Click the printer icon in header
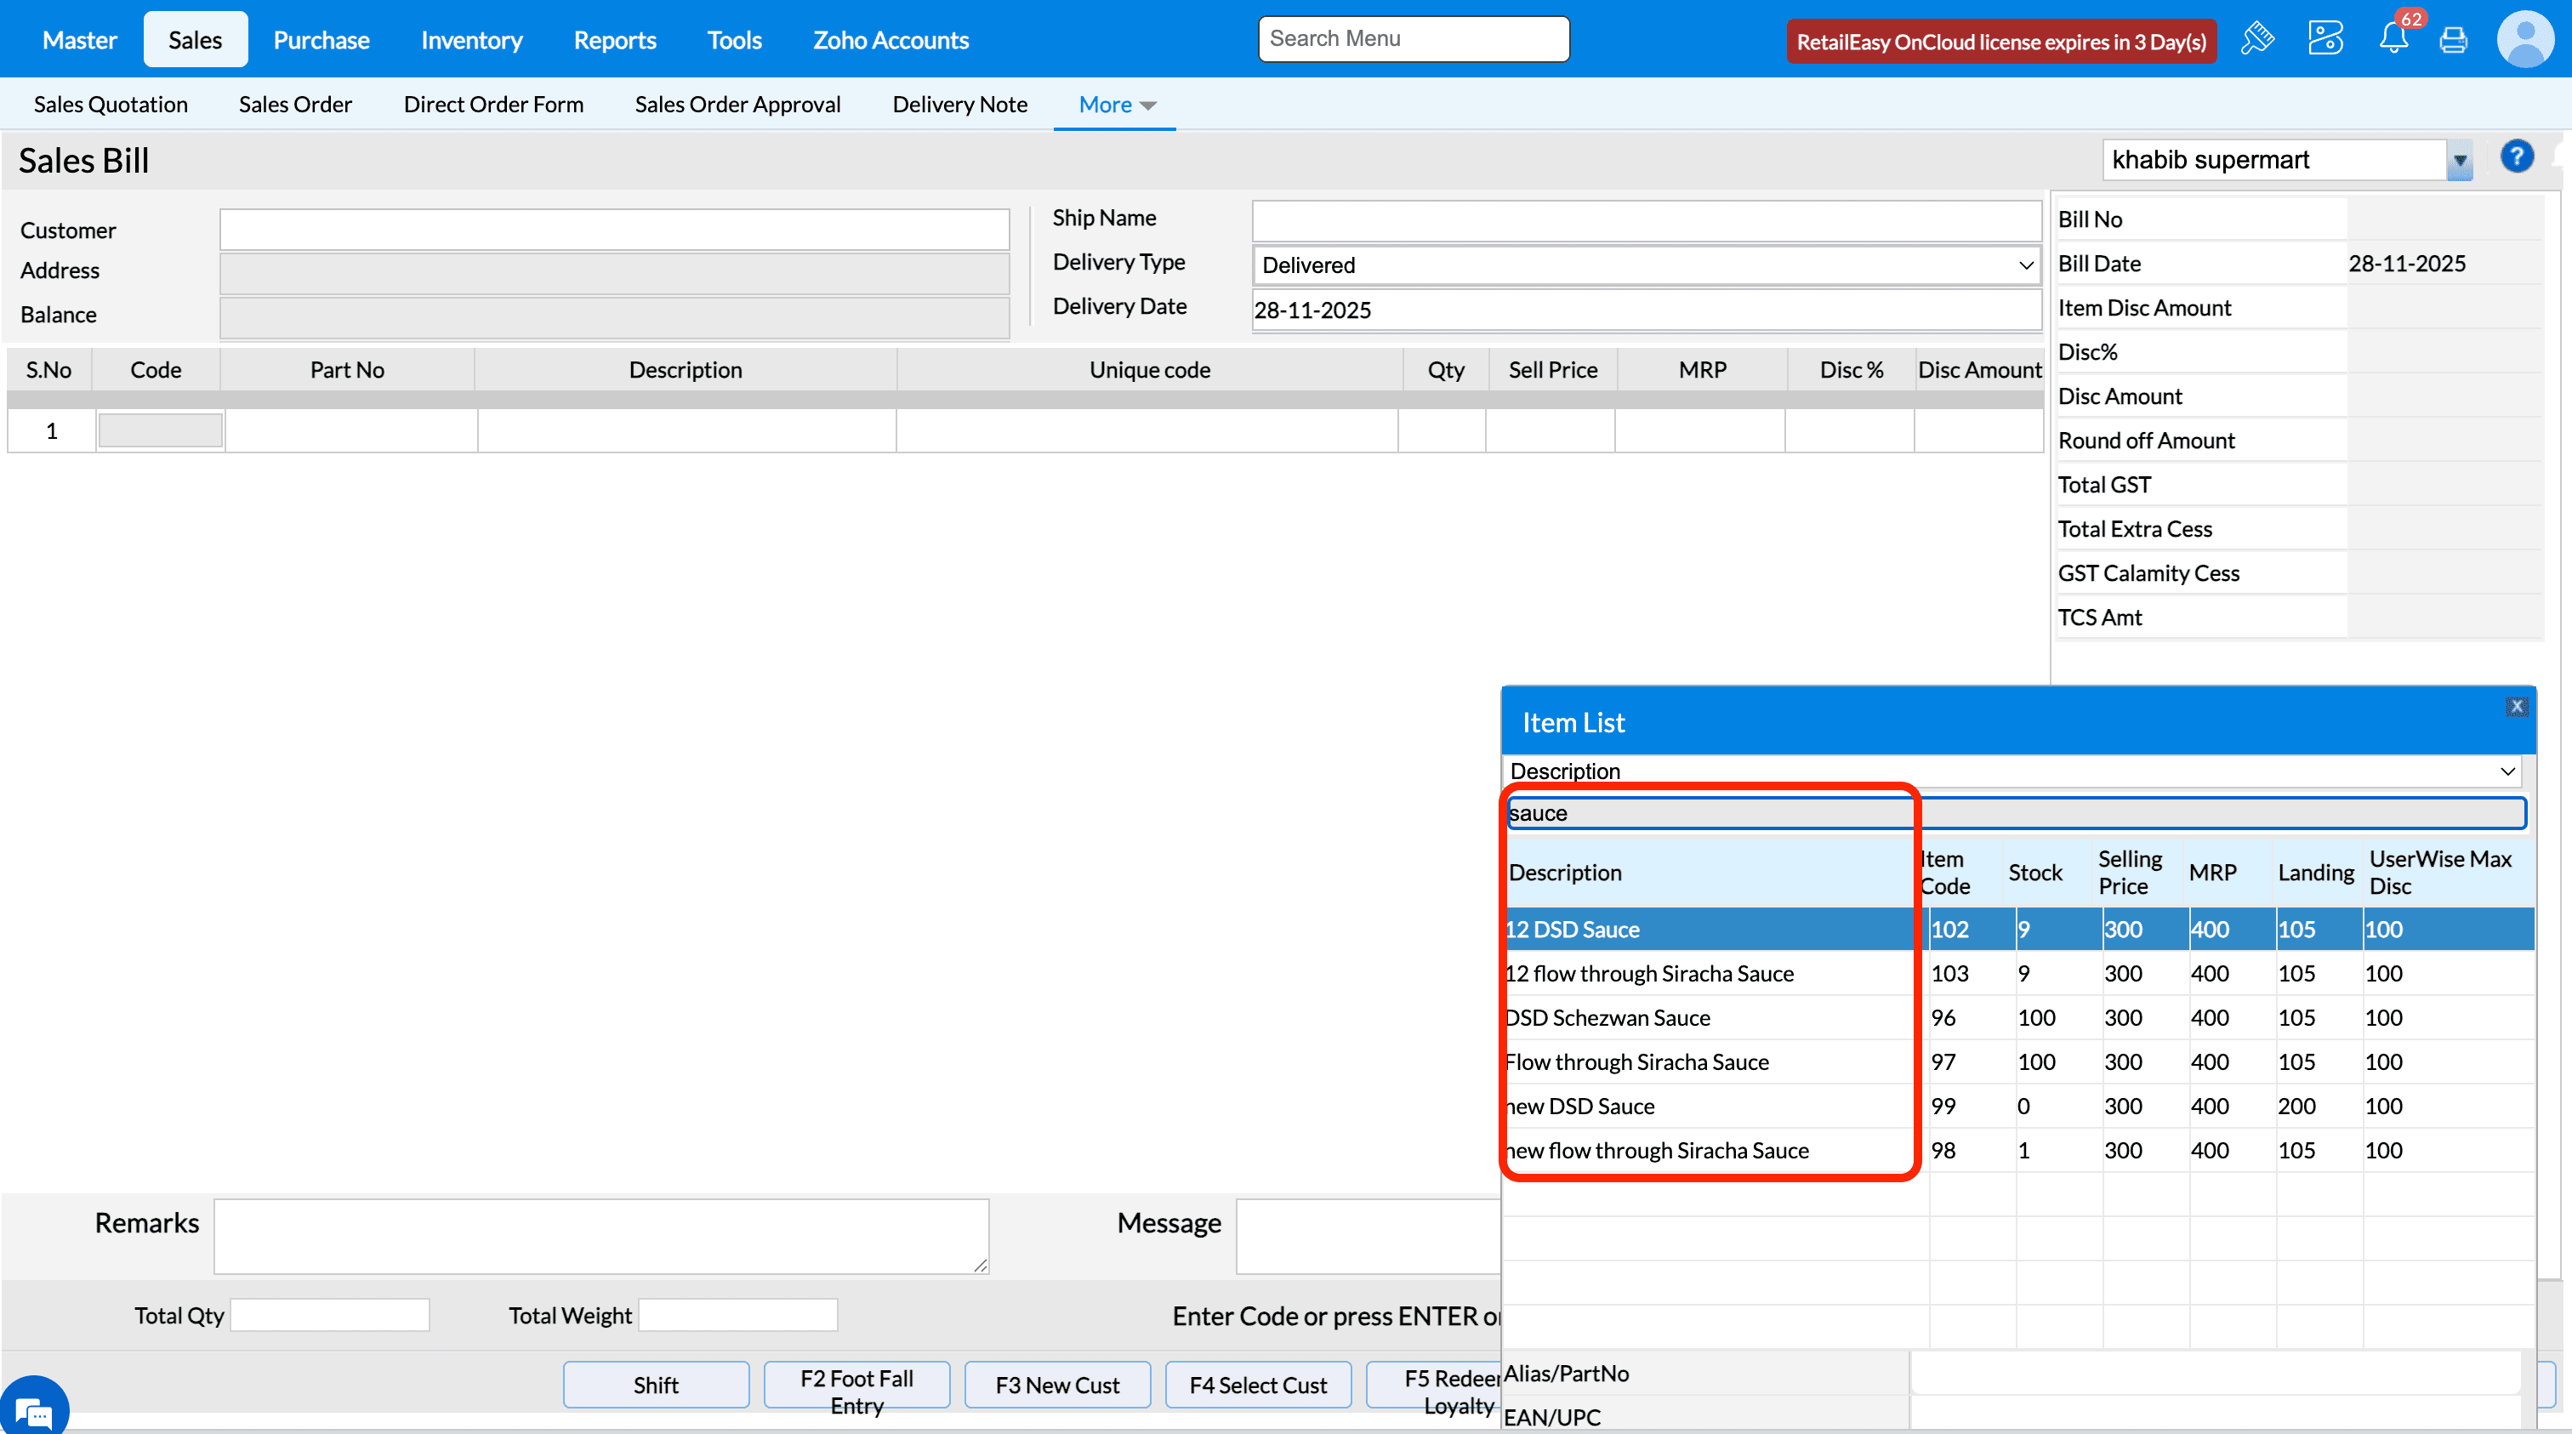The height and width of the screenshot is (1434, 2572). 2452,41
